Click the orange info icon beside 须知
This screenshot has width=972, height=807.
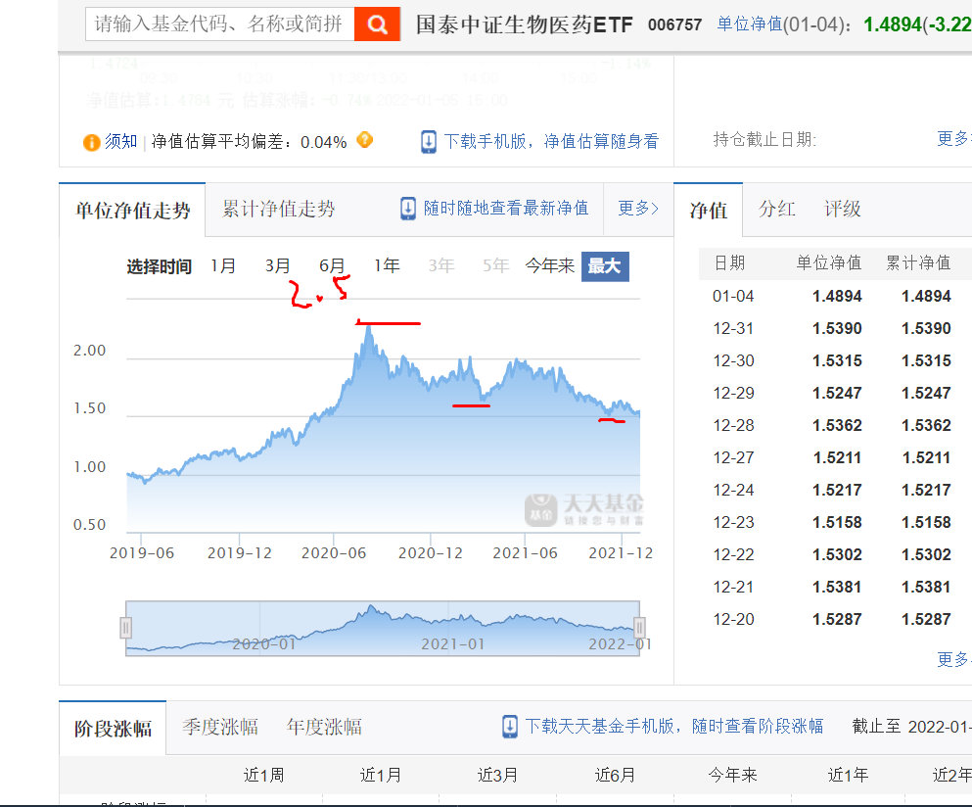(x=92, y=142)
